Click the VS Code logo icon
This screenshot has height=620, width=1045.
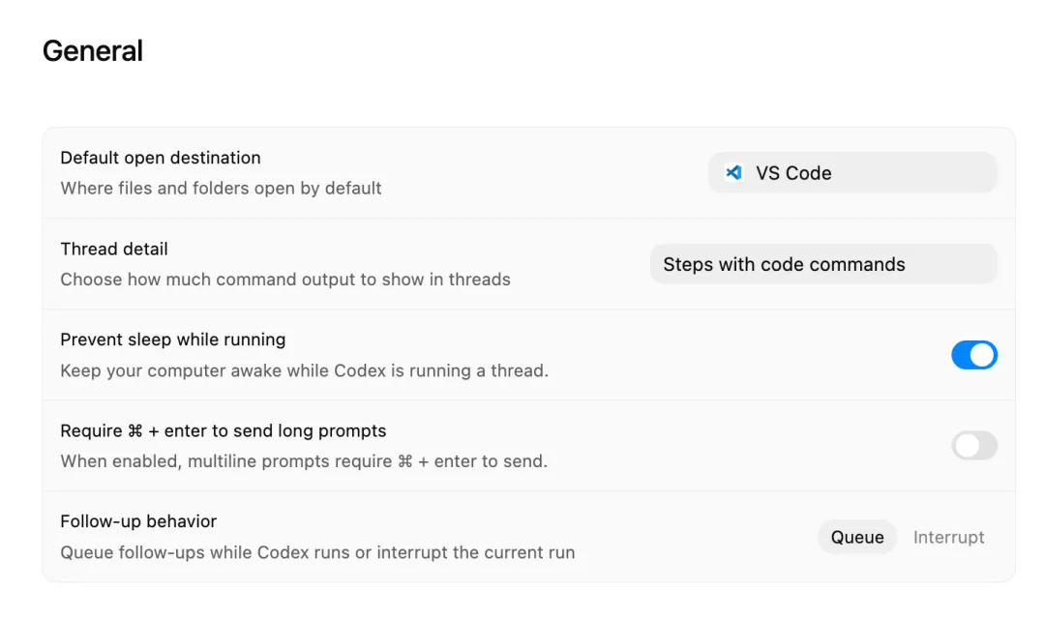[x=734, y=173]
